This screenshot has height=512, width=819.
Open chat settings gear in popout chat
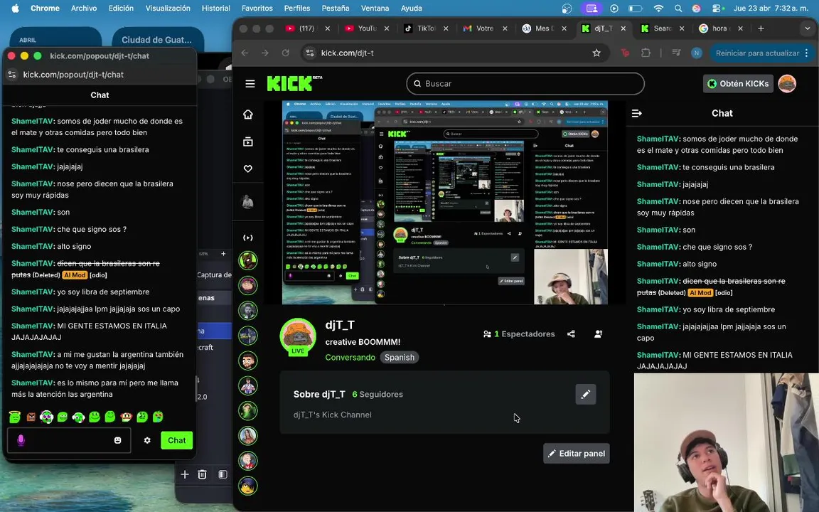(x=147, y=440)
